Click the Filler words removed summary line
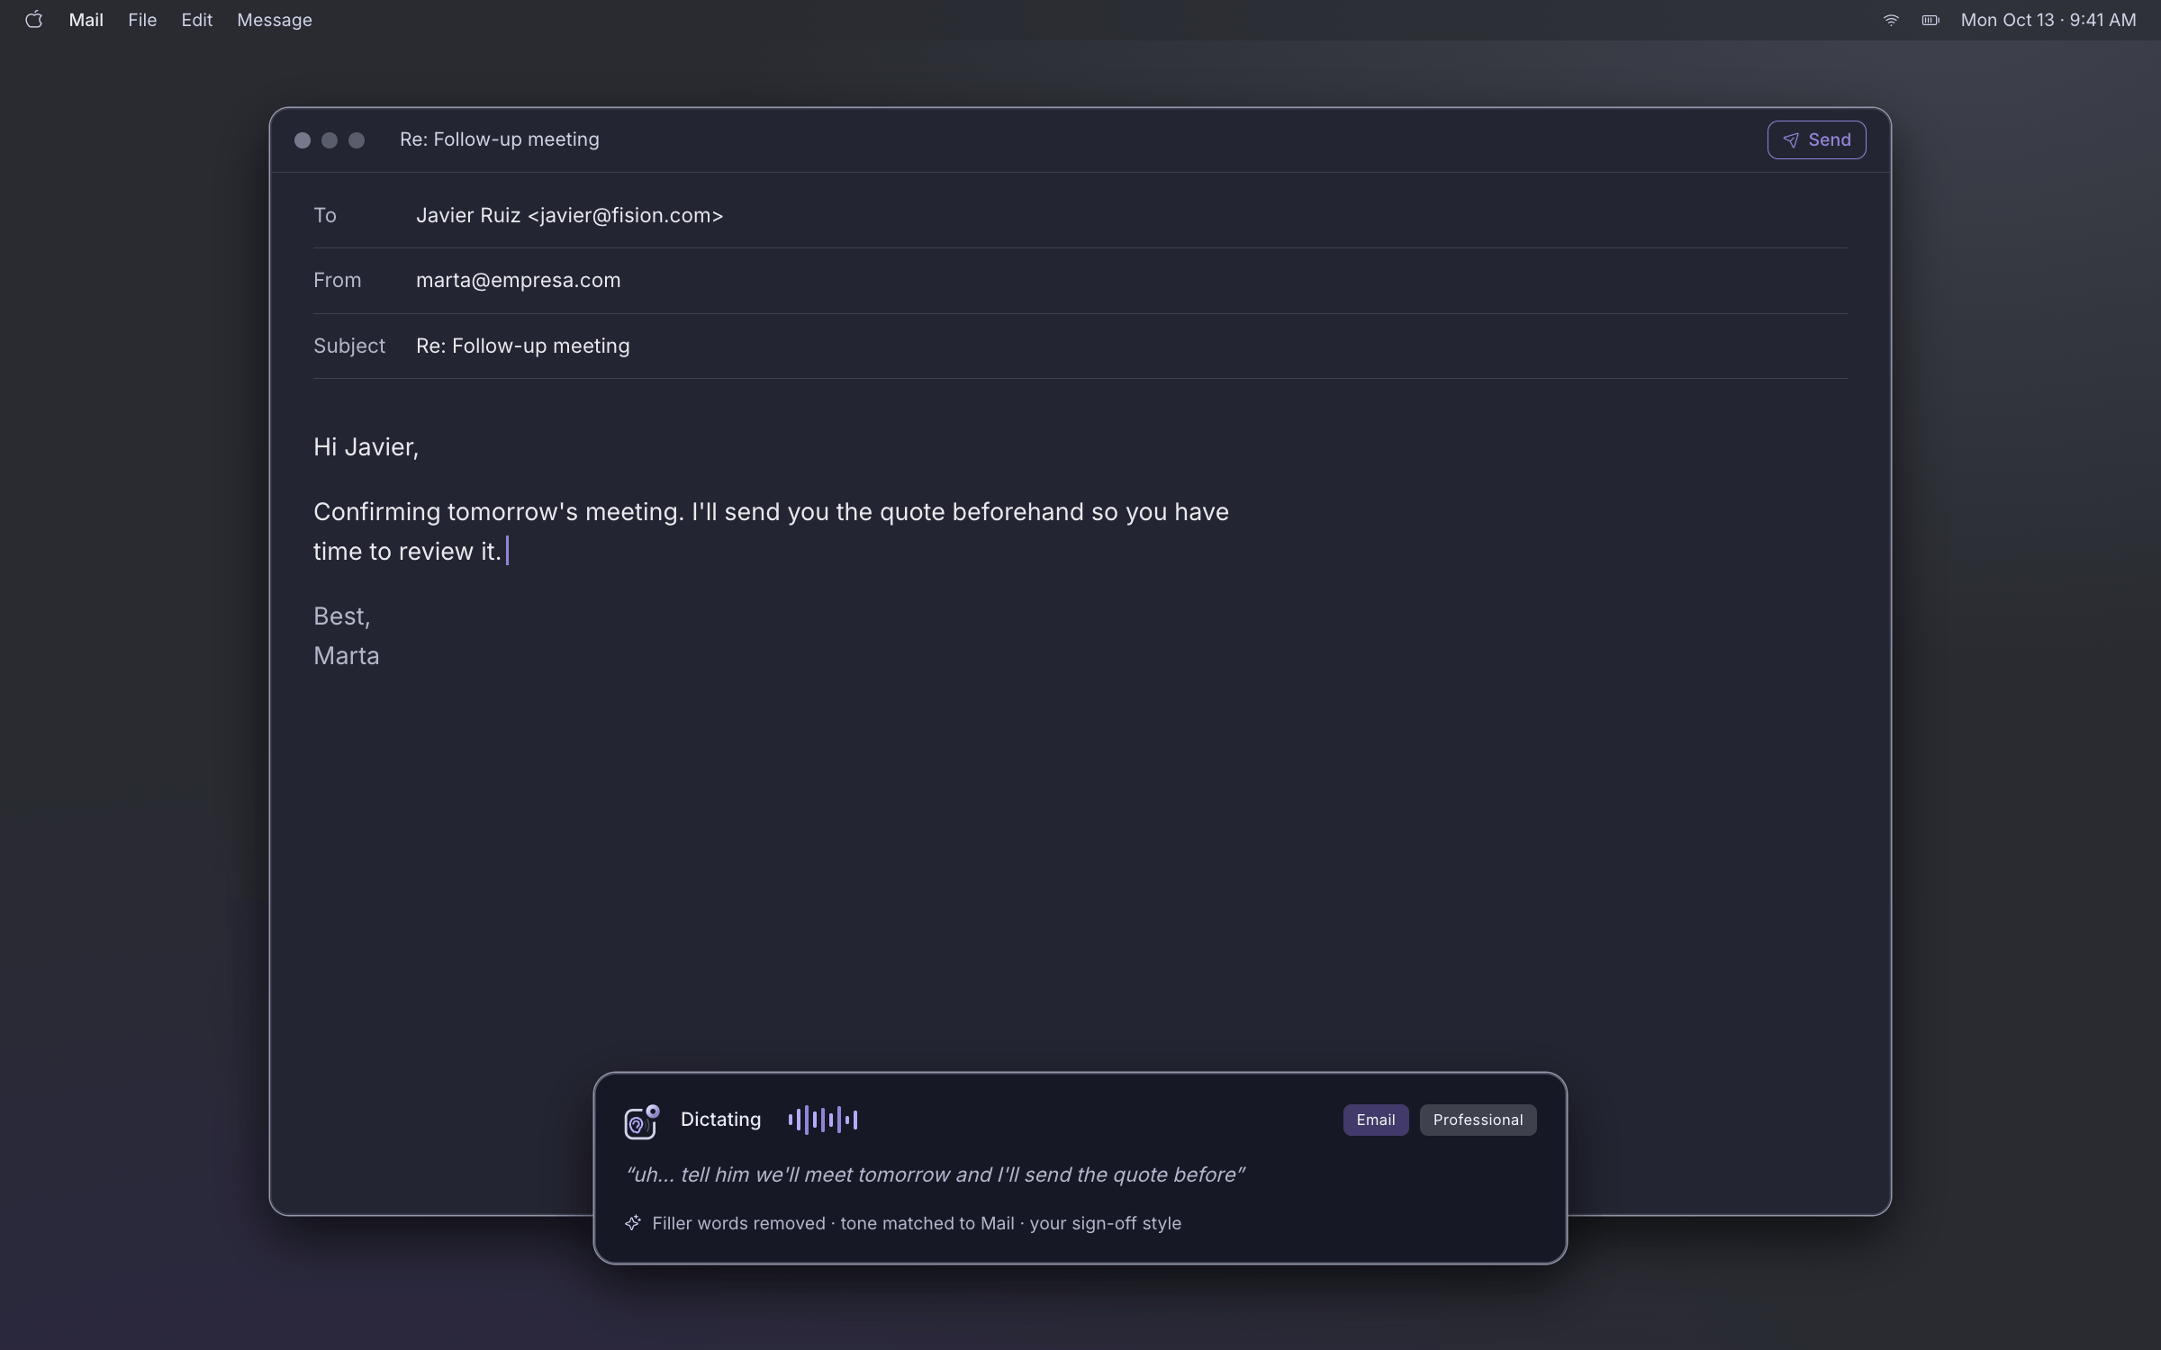Viewport: 2161px width, 1350px height. click(917, 1223)
